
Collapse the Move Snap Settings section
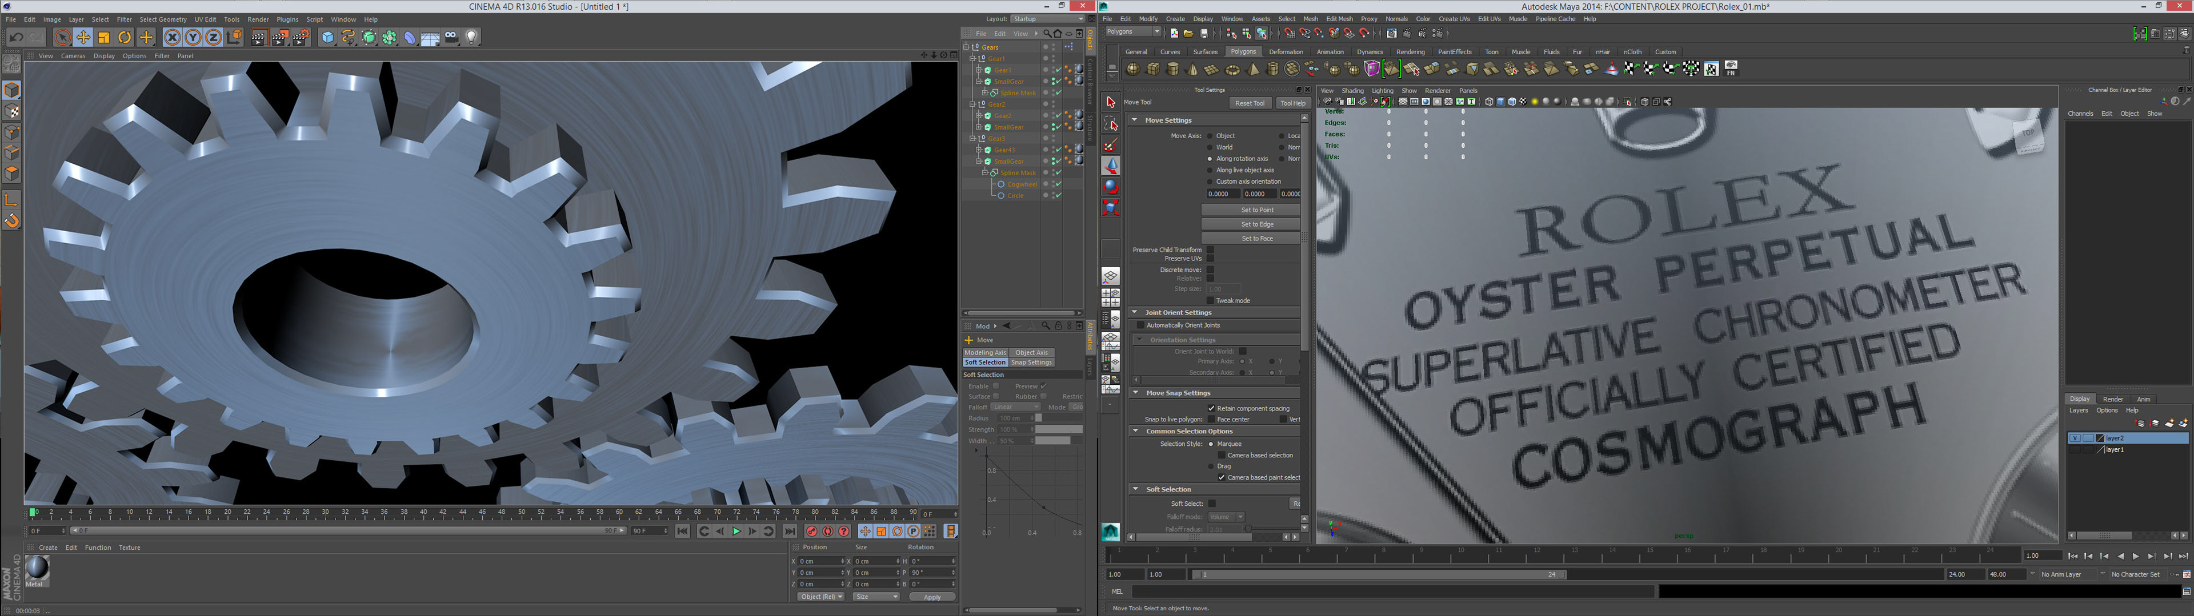1135,393
